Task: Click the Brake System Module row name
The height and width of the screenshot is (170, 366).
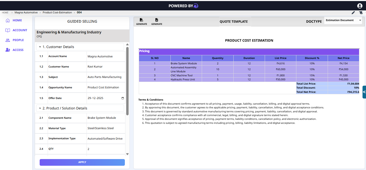Action: 184,64
